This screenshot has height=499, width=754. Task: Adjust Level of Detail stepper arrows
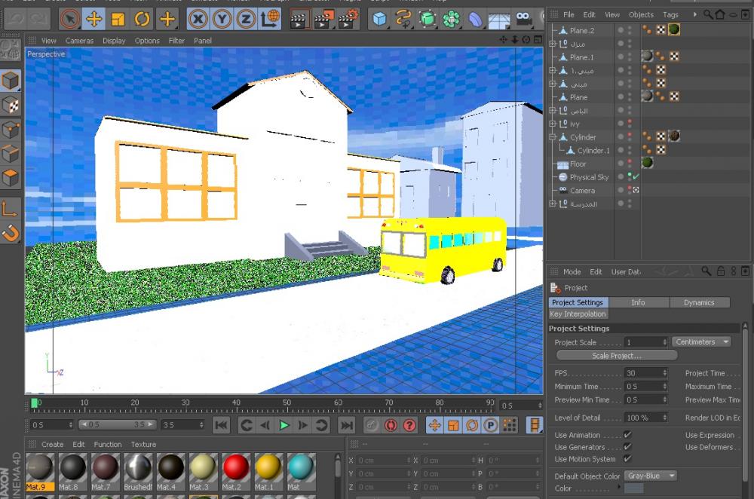coord(664,418)
